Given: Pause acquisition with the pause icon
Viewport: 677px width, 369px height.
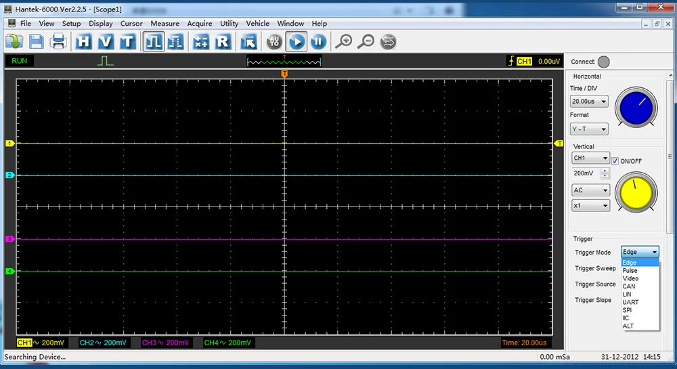Looking at the screenshot, I should [318, 42].
